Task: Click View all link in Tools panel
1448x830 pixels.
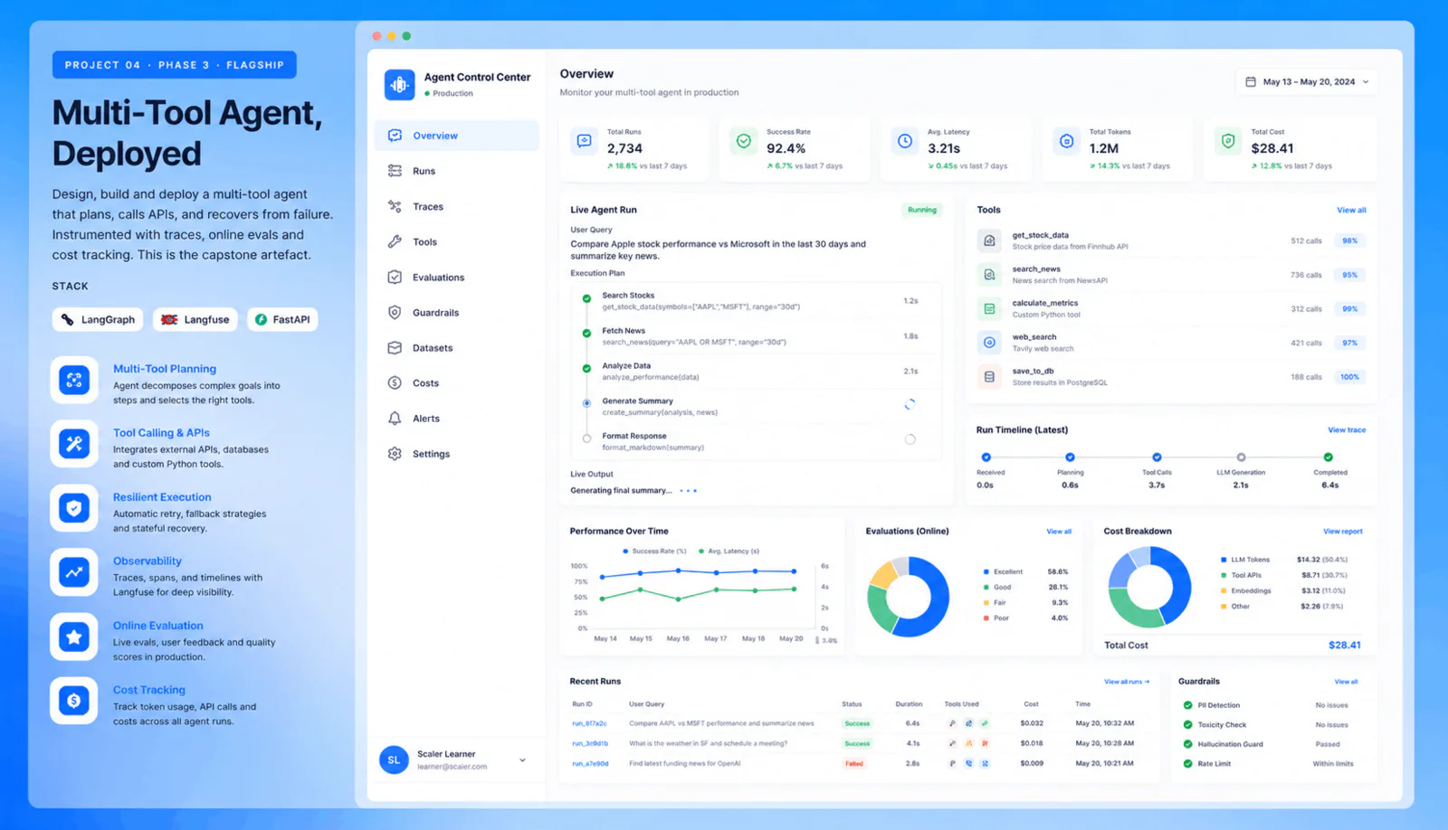Action: coord(1351,210)
